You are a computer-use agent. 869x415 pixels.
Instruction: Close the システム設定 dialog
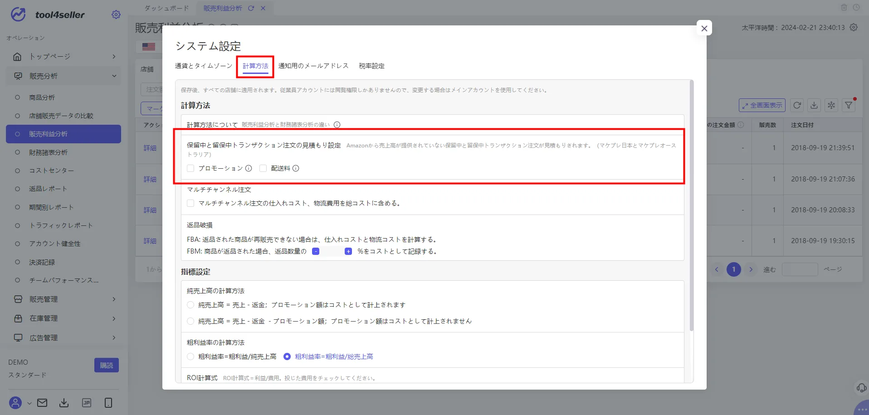coord(704,28)
